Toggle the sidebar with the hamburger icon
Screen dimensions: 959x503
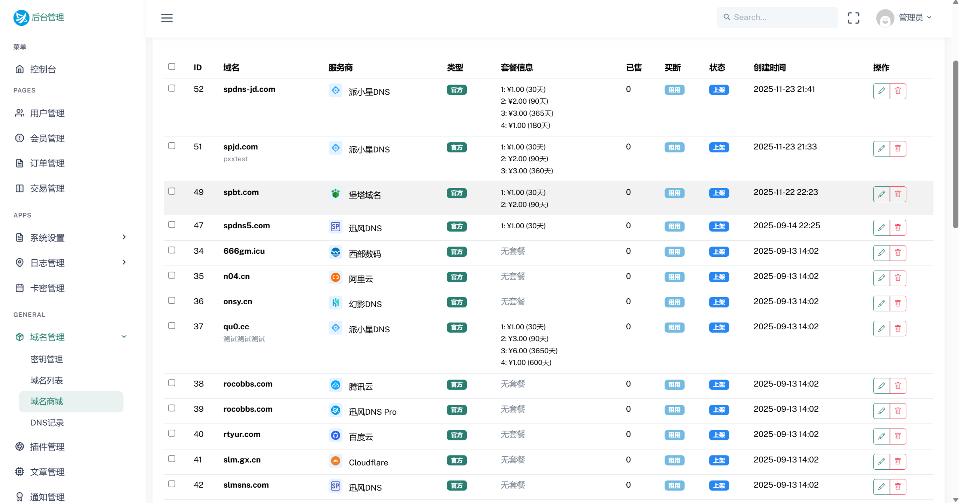pyautogui.click(x=167, y=18)
